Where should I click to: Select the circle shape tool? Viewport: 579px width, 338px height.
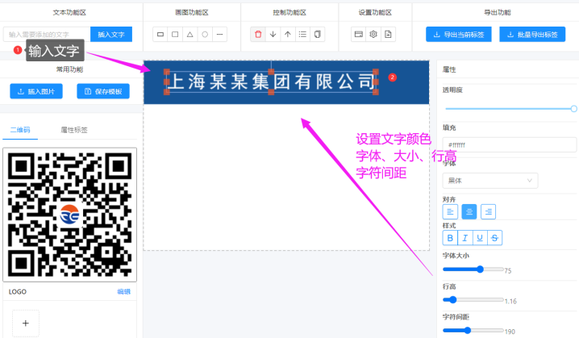[205, 35]
